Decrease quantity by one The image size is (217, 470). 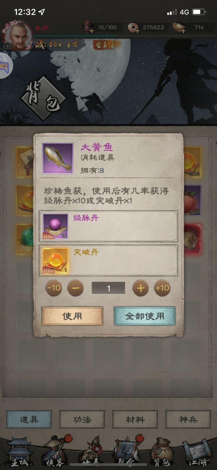pos(75,288)
